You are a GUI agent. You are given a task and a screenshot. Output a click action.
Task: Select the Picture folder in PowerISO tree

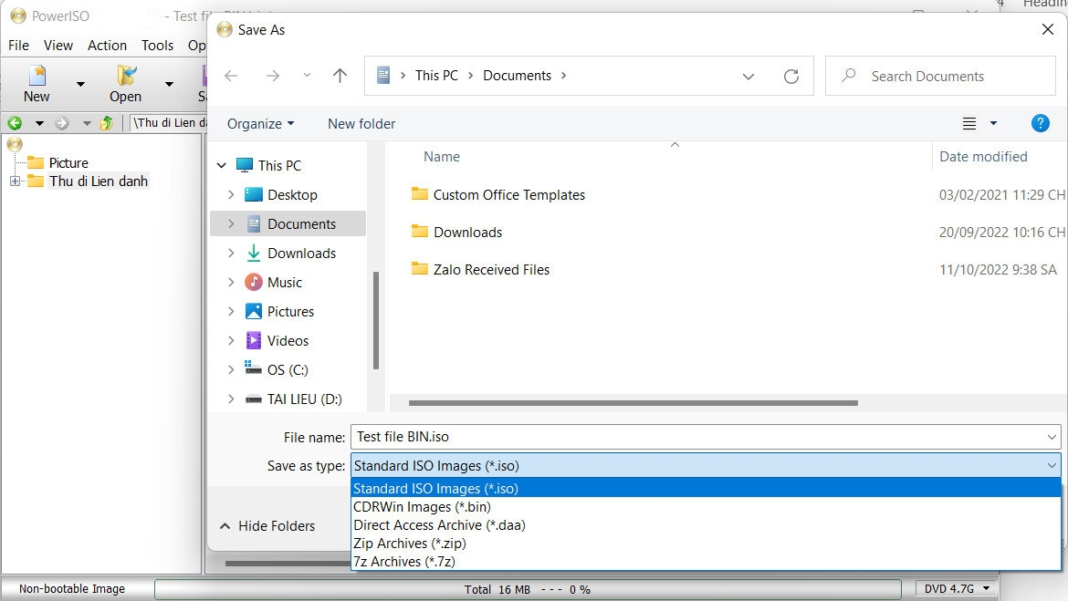pyautogui.click(x=68, y=162)
